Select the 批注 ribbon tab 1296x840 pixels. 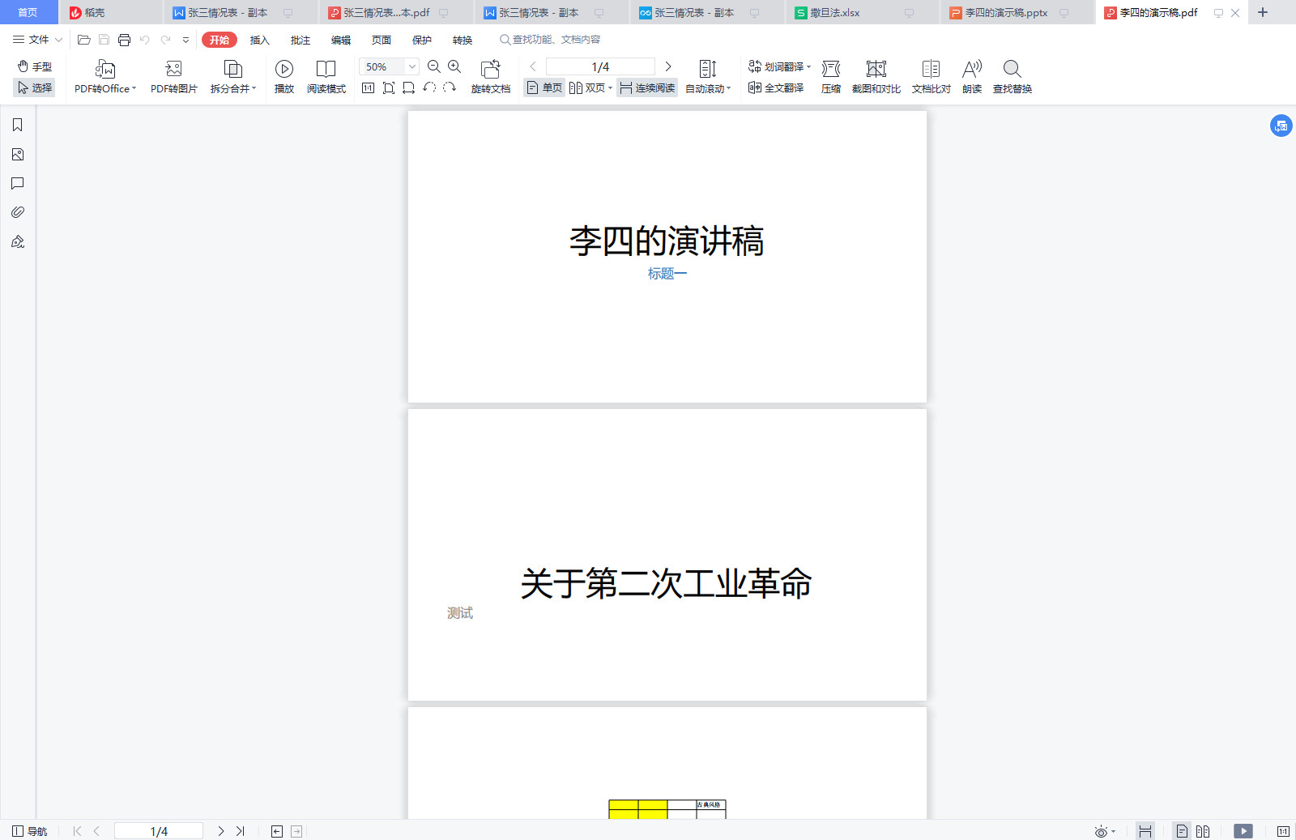300,40
